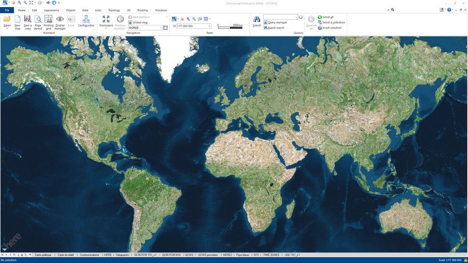Expand the Workspace dropdown
The image size is (468, 263).
(106, 28)
